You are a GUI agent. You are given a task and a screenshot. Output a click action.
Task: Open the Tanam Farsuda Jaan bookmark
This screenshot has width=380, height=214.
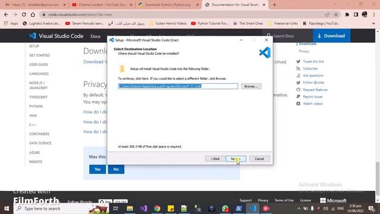(84, 23)
